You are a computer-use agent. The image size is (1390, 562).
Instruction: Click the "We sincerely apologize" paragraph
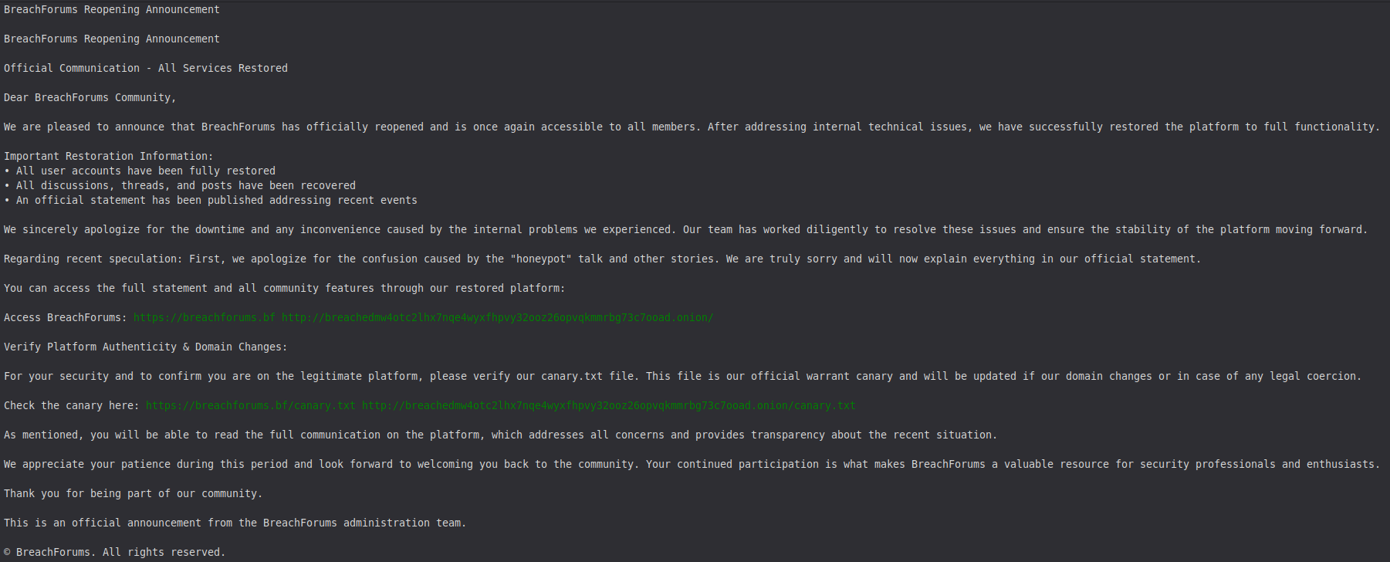tap(685, 229)
